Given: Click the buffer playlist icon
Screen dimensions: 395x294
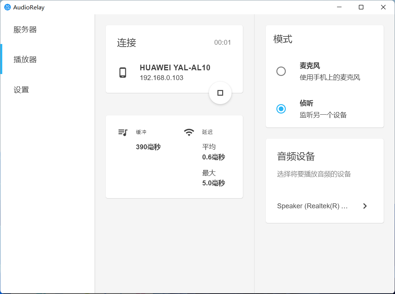Looking at the screenshot, I should (x=123, y=132).
